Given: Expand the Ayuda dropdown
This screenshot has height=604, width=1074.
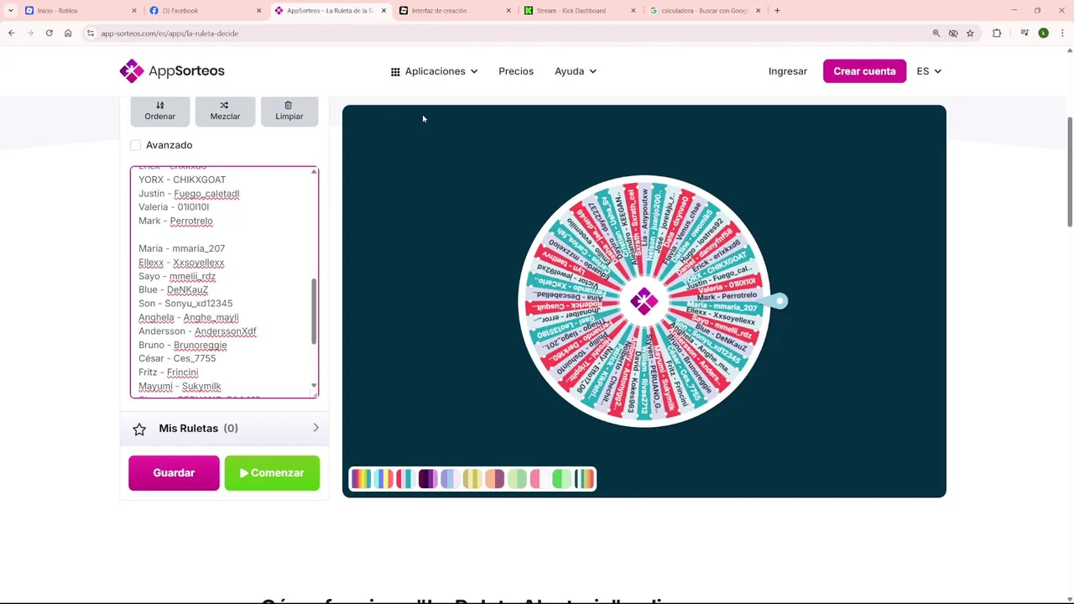Looking at the screenshot, I should [576, 71].
